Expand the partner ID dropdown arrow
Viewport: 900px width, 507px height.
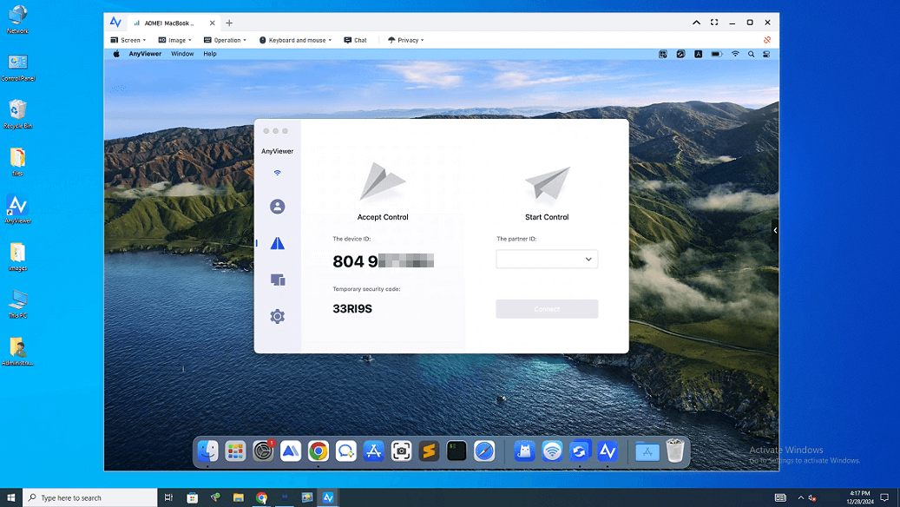(588, 260)
